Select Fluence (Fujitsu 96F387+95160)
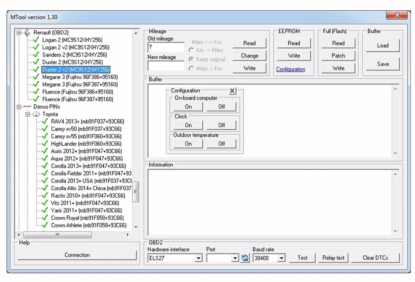 click(77, 99)
